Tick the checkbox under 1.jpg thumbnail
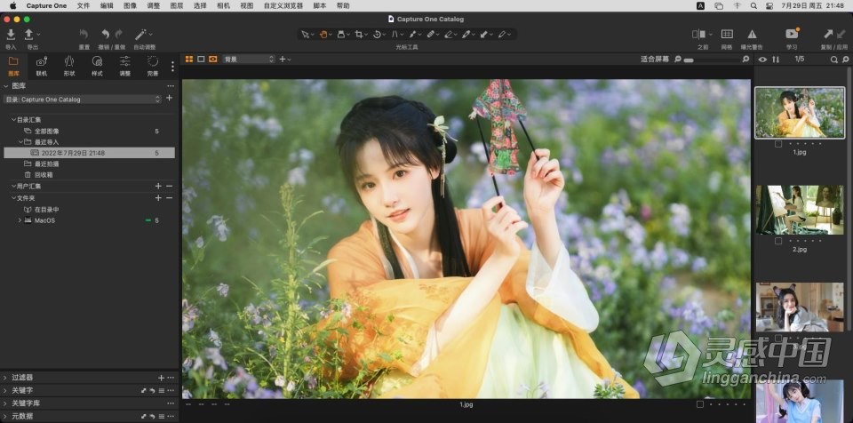This screenshot has width=853, height=423. tap(778, 143)
